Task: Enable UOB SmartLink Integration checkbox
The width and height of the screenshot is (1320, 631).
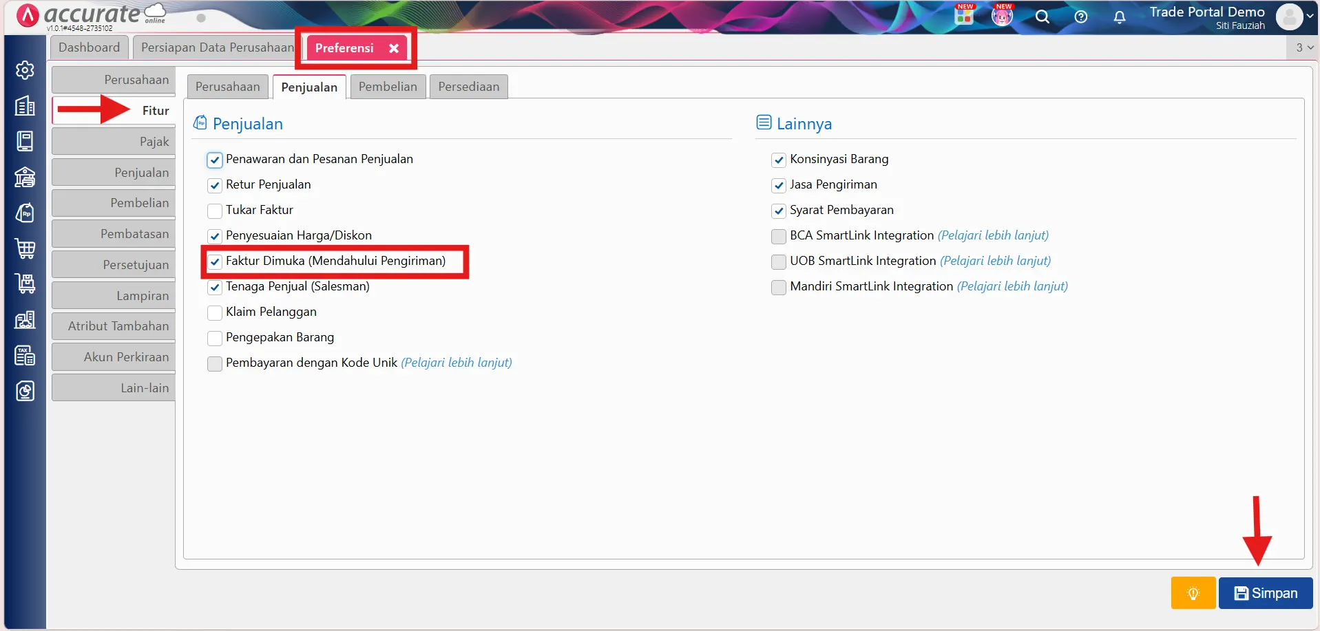Action: tap(779, 261)
